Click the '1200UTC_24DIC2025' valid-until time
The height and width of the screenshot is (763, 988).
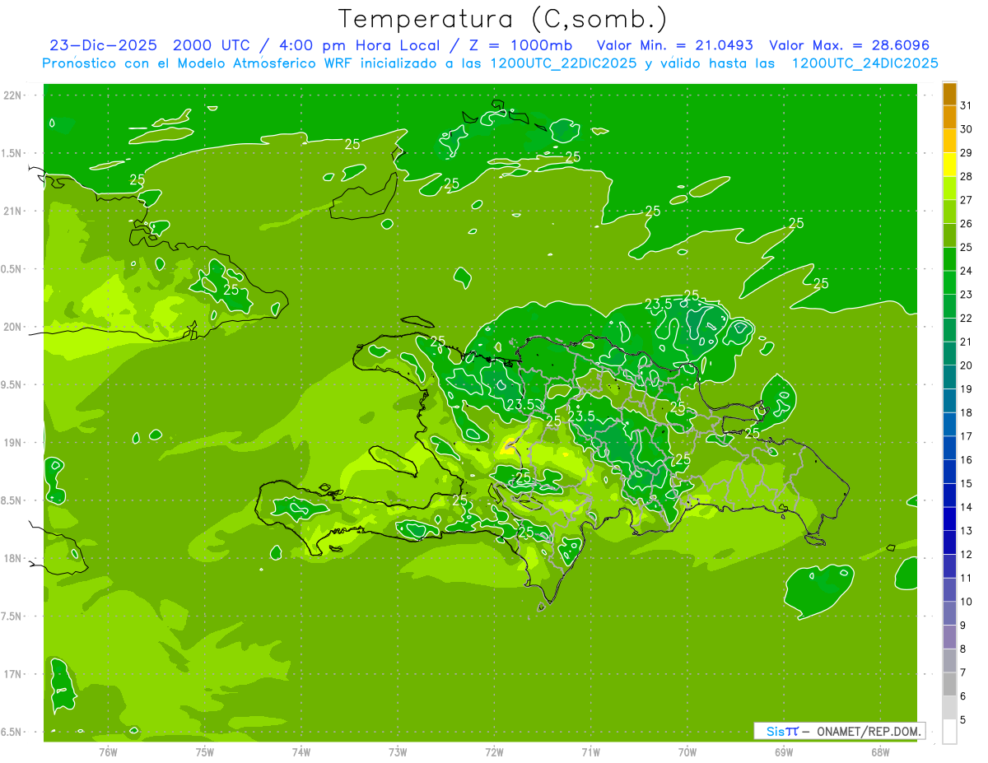[x=864, y=63]
